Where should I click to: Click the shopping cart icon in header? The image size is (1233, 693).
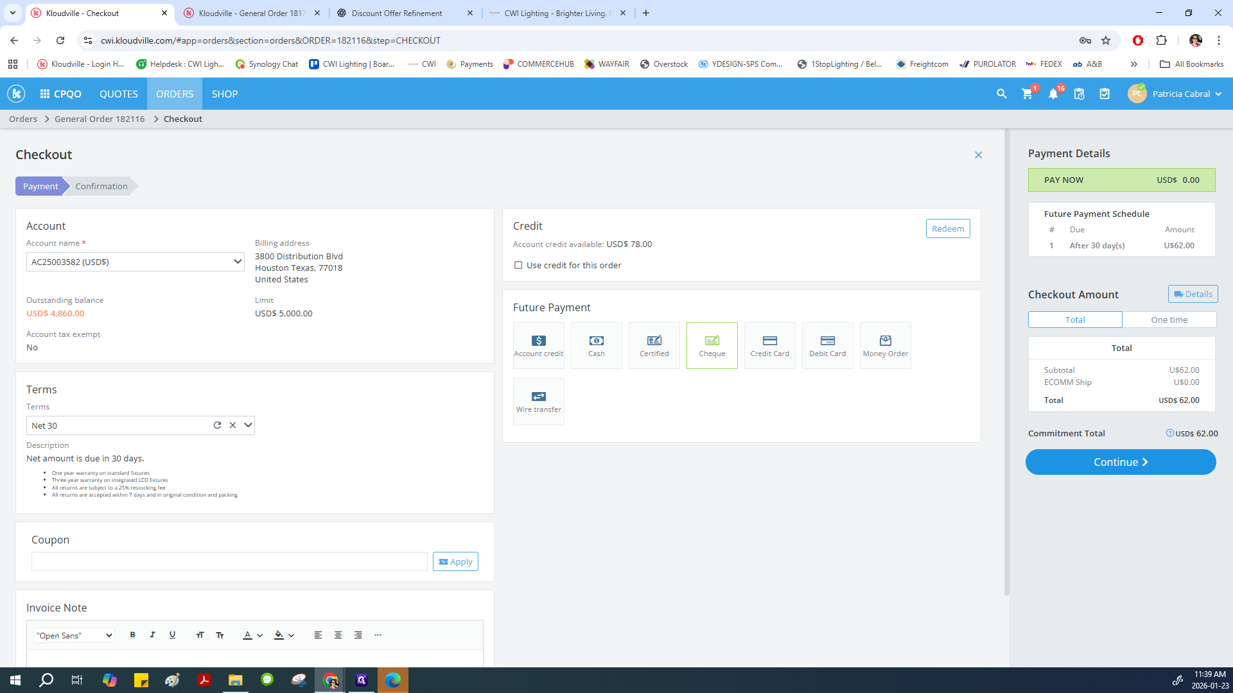tap(1027, 94)
